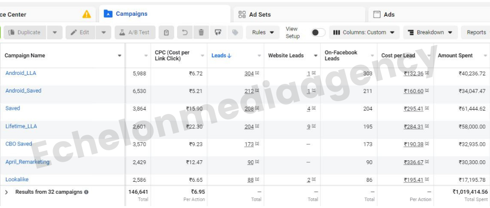This screenshot has width=490, height=208.
Task: Click the 146,641 total value
Action: click(x=138, y=192)
